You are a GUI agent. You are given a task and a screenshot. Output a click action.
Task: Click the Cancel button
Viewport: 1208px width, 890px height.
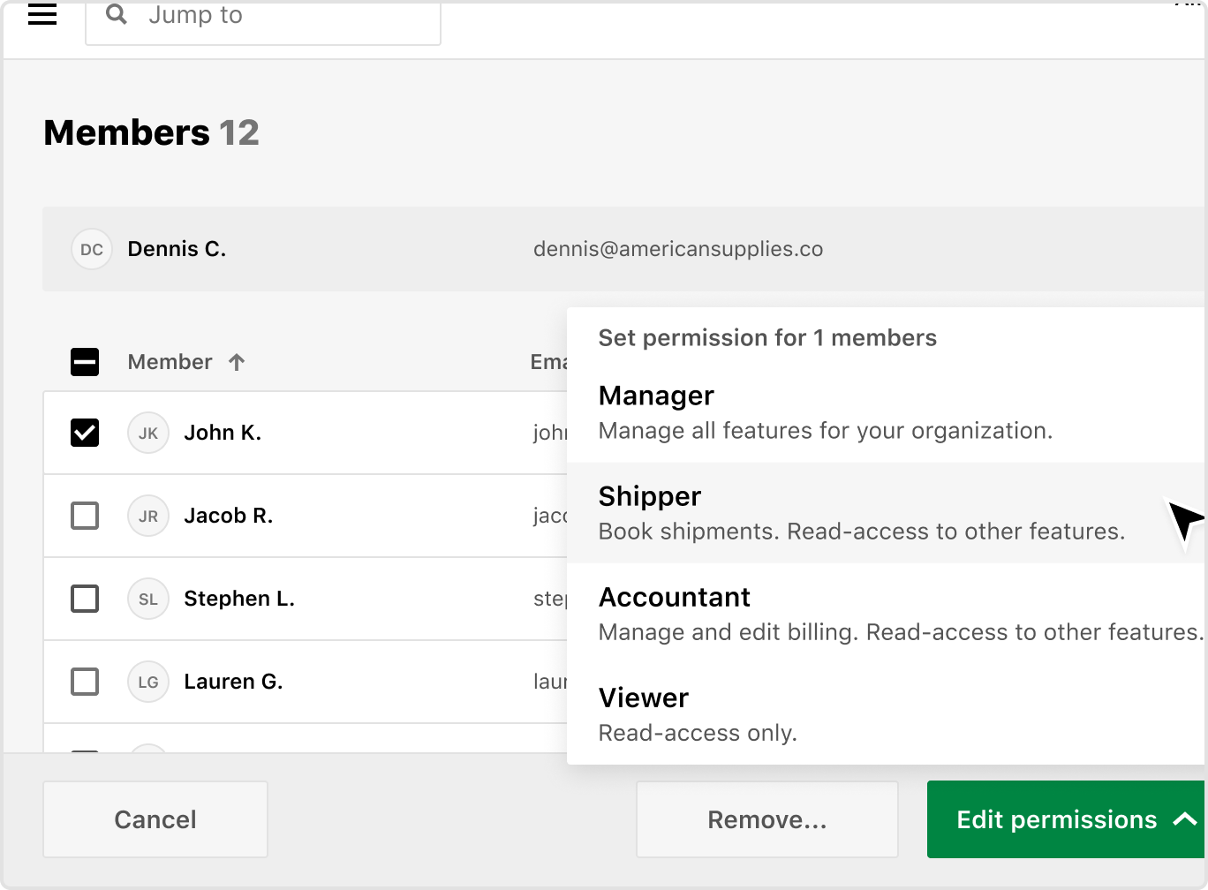tap(155, 819)
